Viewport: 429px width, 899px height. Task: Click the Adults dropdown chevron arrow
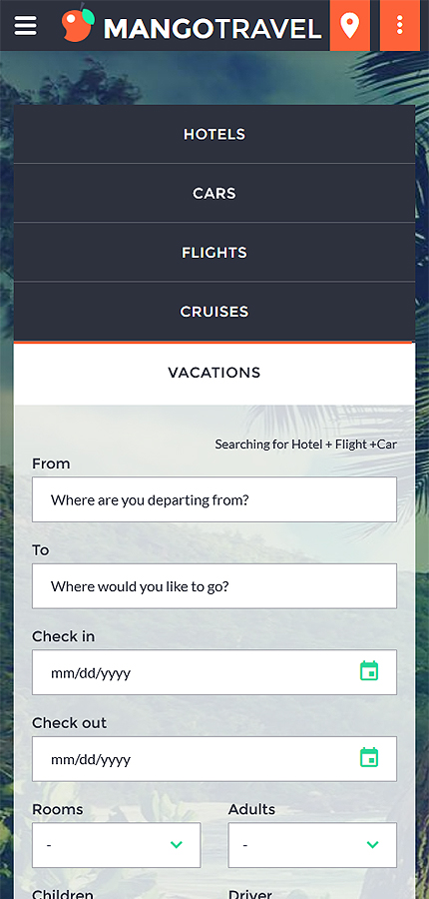(x=373, y=844)
